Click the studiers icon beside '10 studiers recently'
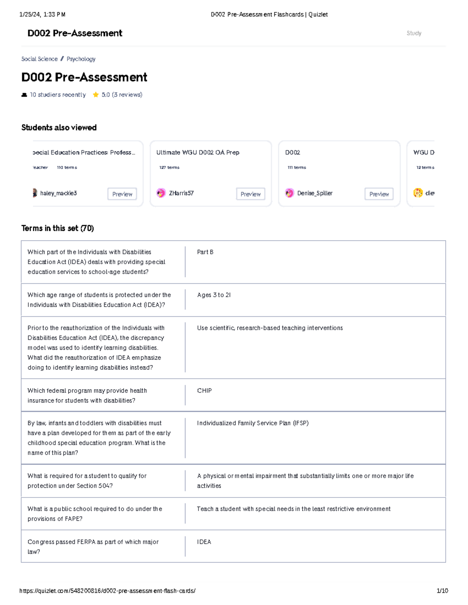Viewport: 468px width, 605px height. 24,94
